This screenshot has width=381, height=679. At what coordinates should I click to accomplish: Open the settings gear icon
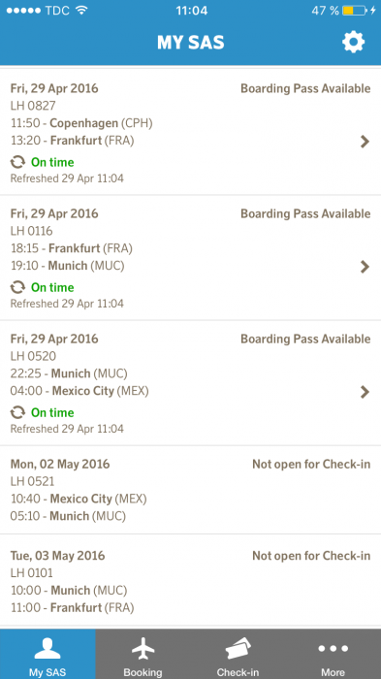pyautogui.click(x=353, y=43)
